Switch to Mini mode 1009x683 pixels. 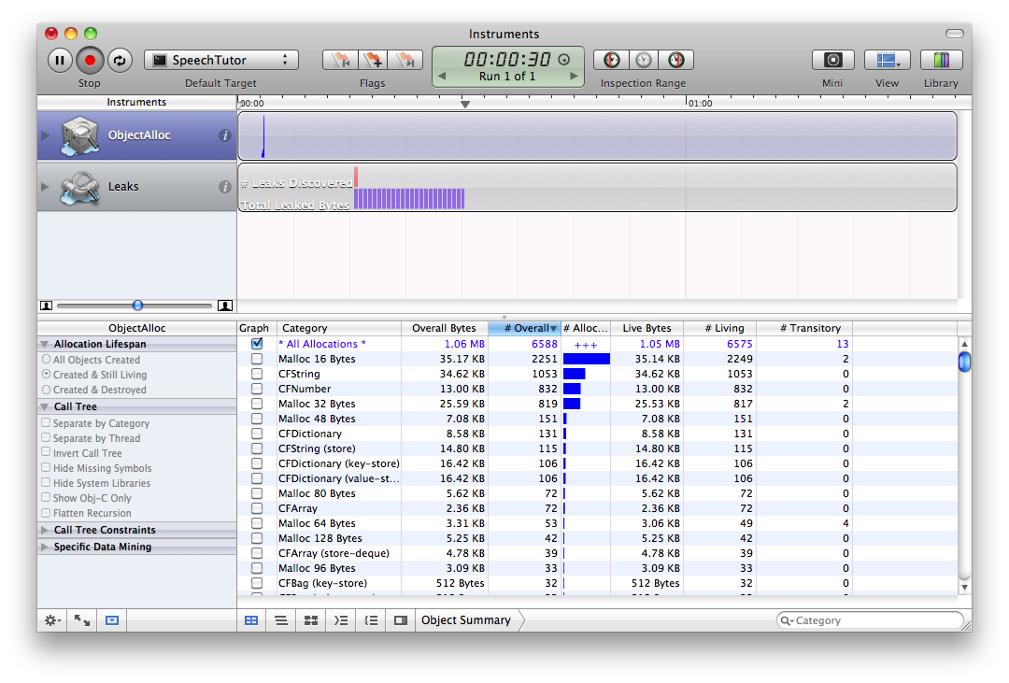pos(832,60)
